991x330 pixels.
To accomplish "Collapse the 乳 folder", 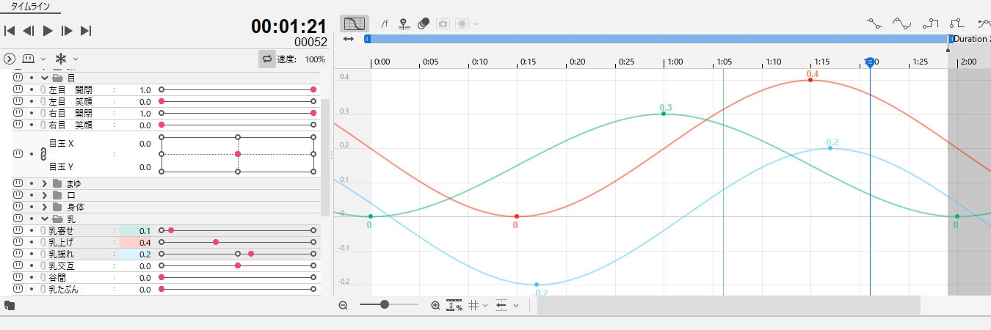I will point(45,219).
